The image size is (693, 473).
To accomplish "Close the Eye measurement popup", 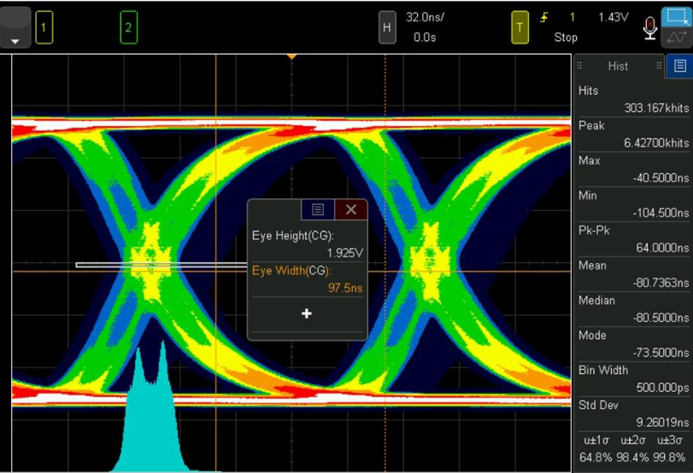I will 350,209.
